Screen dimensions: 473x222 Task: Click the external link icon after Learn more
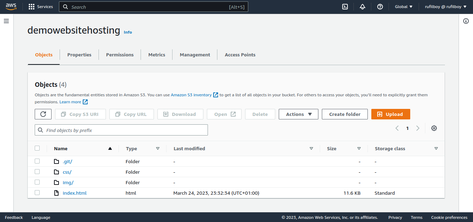point(85,102)
